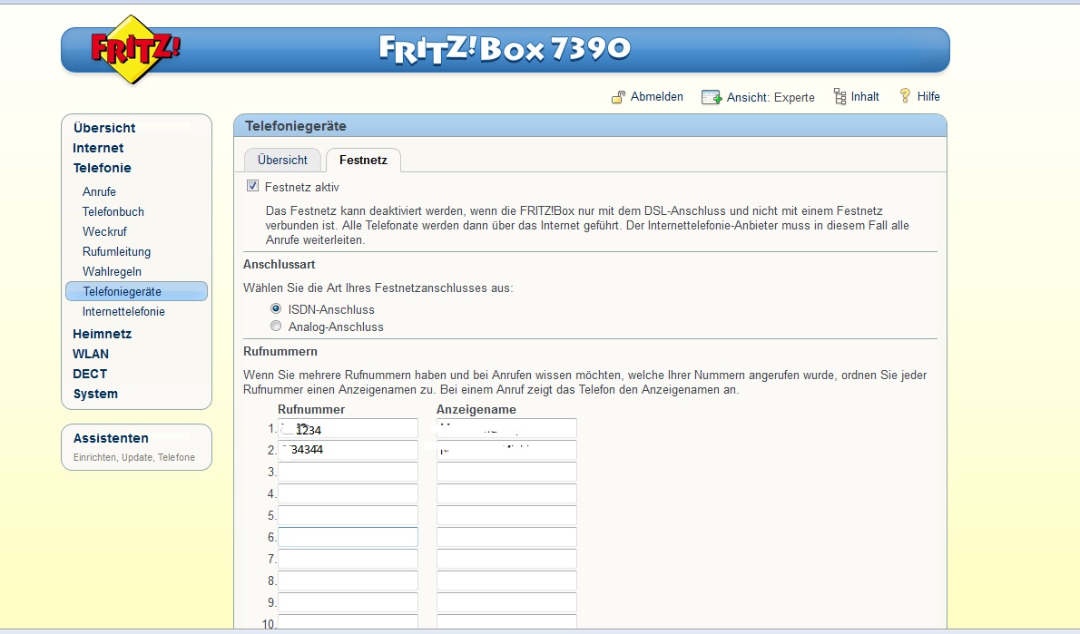Click the Anzeigename field in row 6
This screenshot has width=1080, height=634.
[x=507, y=537]
